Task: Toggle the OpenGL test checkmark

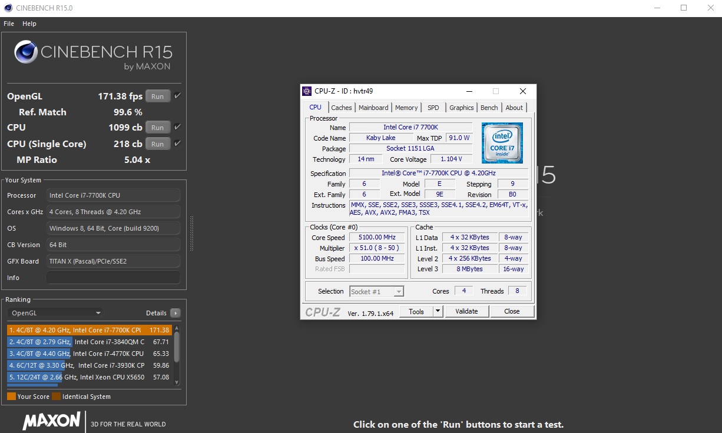Action: click(x=177, y=96)
